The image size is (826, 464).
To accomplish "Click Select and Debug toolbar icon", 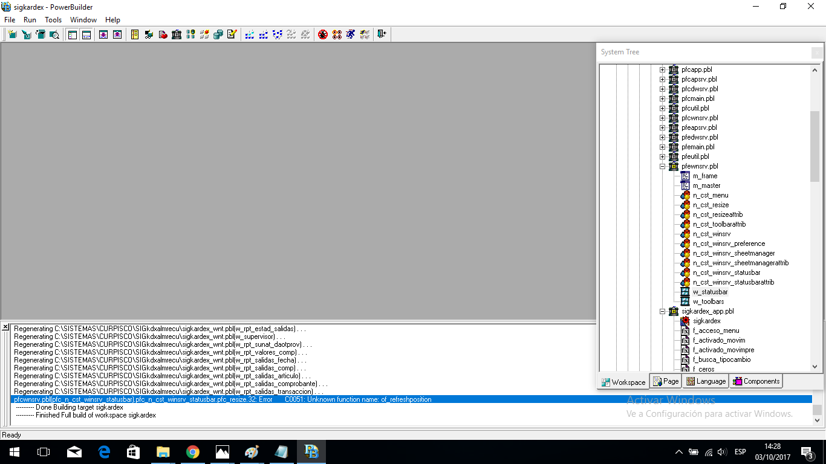I will pos(337,34).
